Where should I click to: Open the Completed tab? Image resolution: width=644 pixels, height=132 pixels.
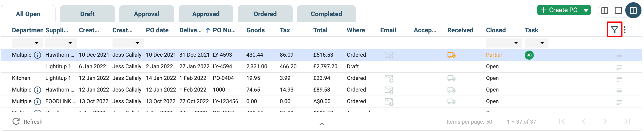pos(326,14)
